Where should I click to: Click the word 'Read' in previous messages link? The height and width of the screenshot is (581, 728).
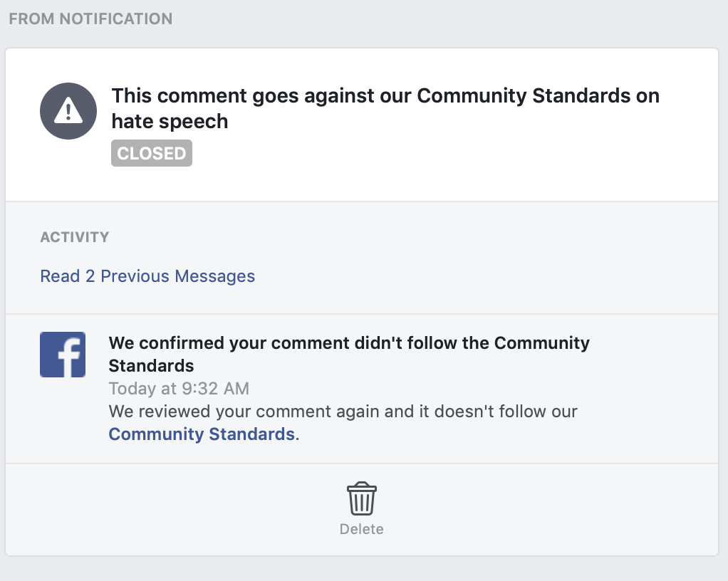pyautogui.click(x=60, y=276)
